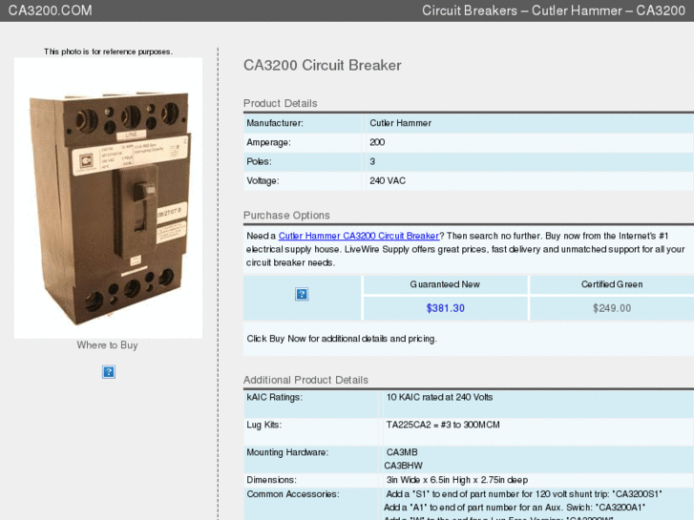The height and width of the screenshot is (520, 694).
Task: Click the CA3200A1 Aux. Swich accessory line
Action: [x=515, y=508]
